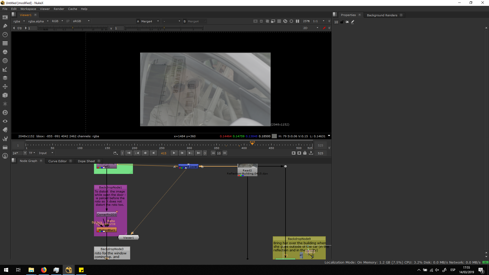Image resolution: width=489 pixels, height=275 pixels.
Task: Toggle the viewer frame range lock icon
Action: tap(305, 153)
